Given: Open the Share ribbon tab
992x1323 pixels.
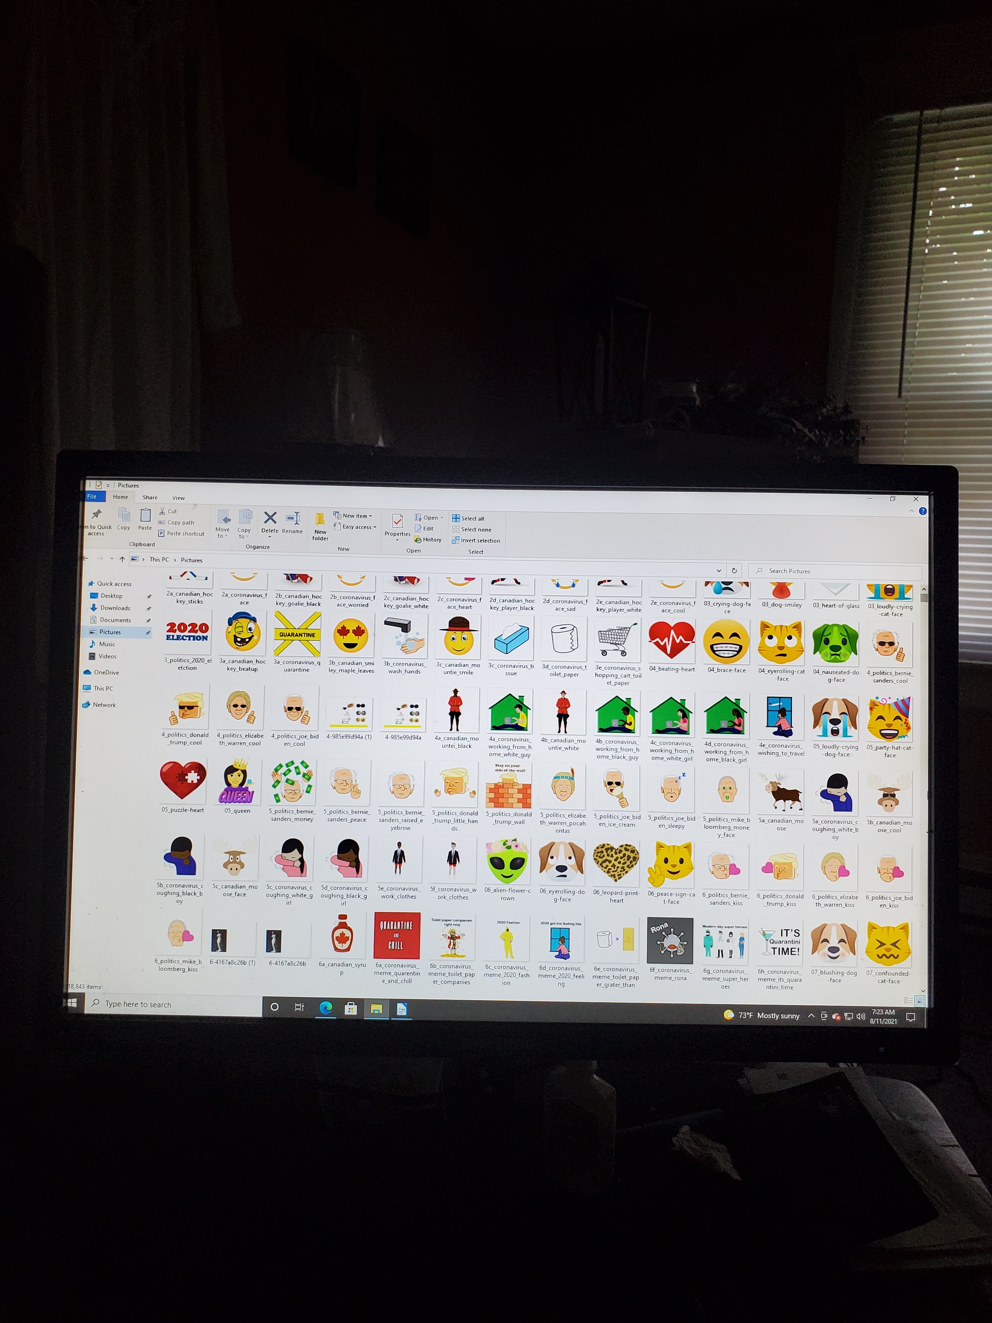Looking at the screenshot, I should (150, 497).
